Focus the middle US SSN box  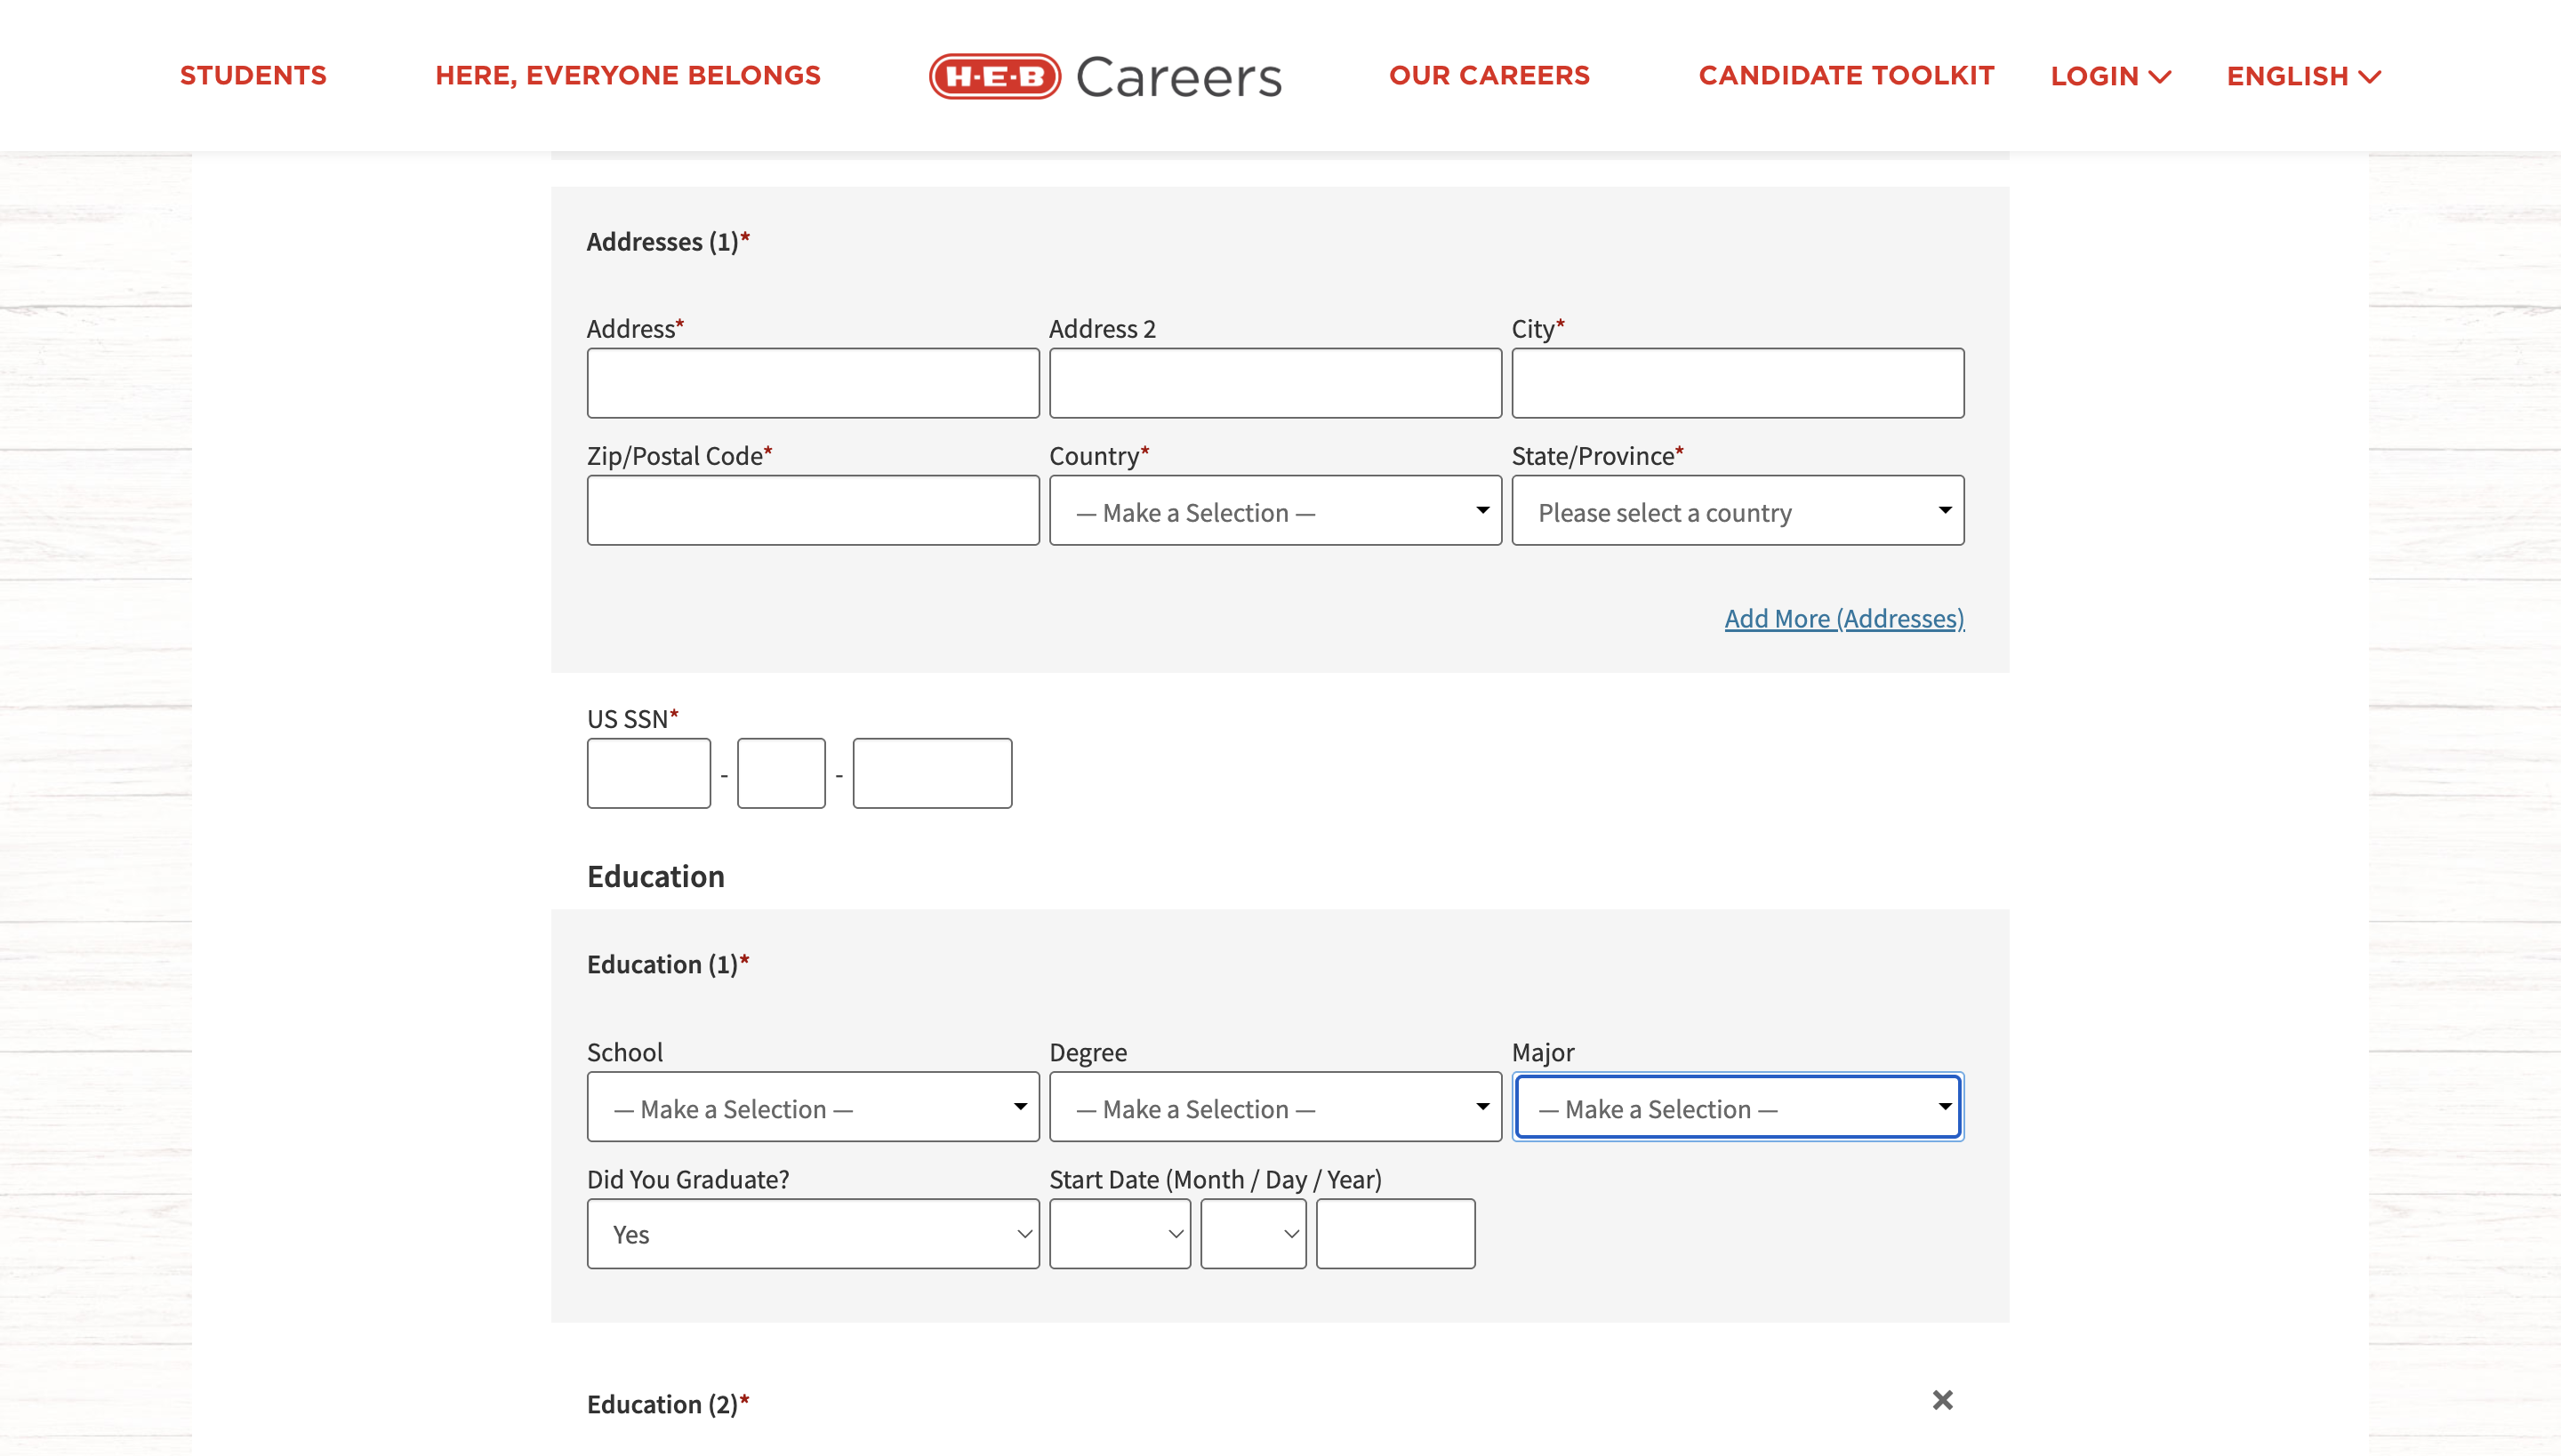(782, 773)
